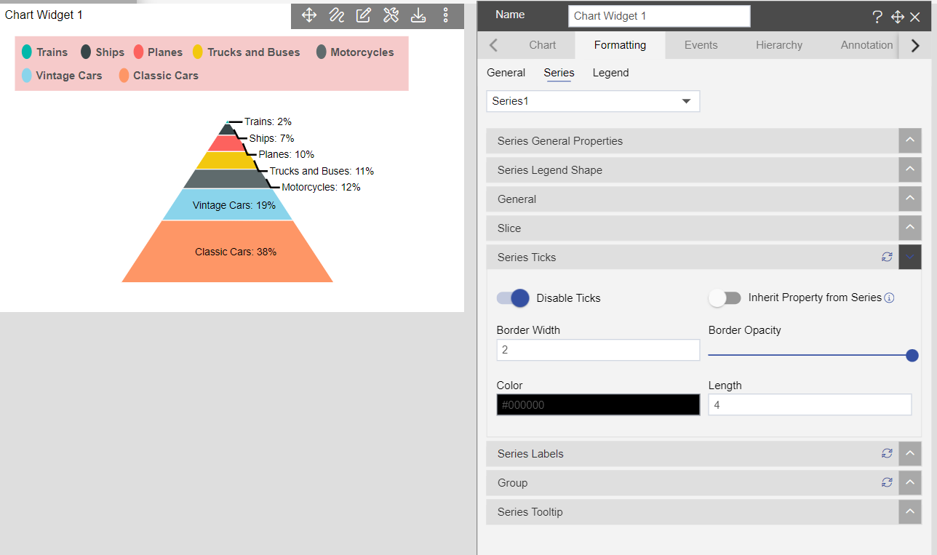The image size is (937, 555).
Task: Reset Series Labels with refresh icon
Action: pyautogui.click(x=887, y=453)
